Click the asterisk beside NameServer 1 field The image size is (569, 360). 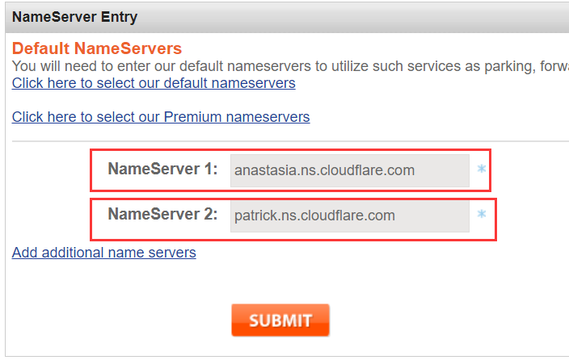(482, 170)
